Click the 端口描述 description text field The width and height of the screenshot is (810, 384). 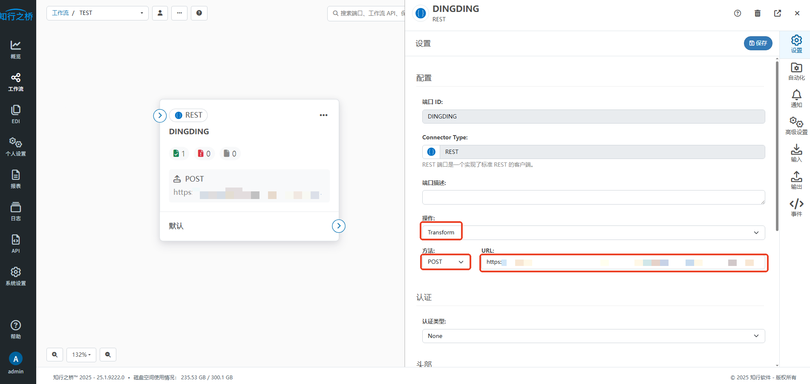593,197
